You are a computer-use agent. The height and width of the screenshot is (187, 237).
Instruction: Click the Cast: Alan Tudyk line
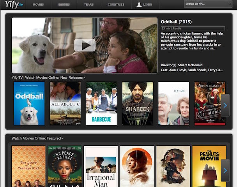(x=192, y=70)
